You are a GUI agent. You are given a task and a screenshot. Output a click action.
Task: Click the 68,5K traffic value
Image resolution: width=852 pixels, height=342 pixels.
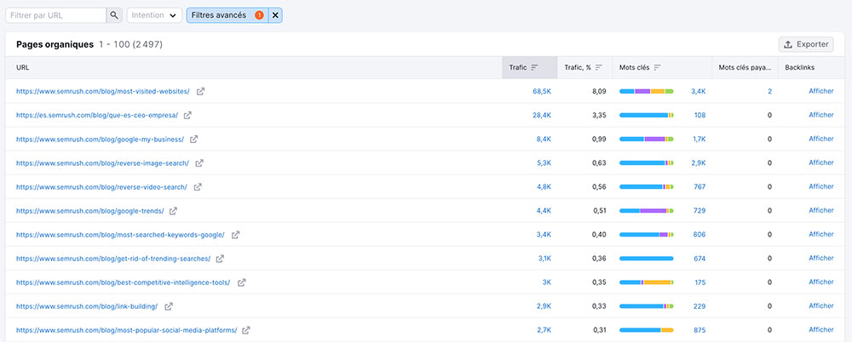(542, 92)
